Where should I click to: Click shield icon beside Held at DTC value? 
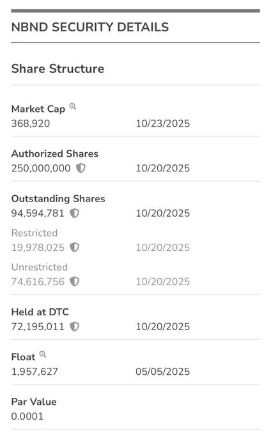coord(74,326)
